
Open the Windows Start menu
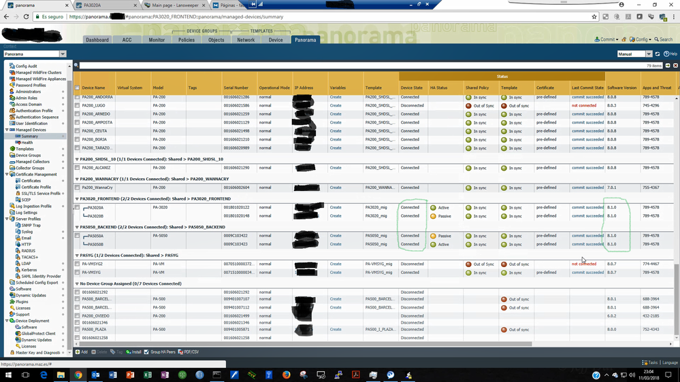point(8,375)
